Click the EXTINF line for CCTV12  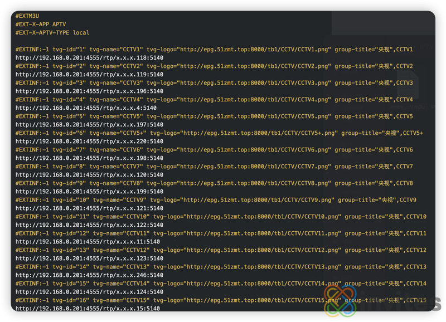coord(221,250)
